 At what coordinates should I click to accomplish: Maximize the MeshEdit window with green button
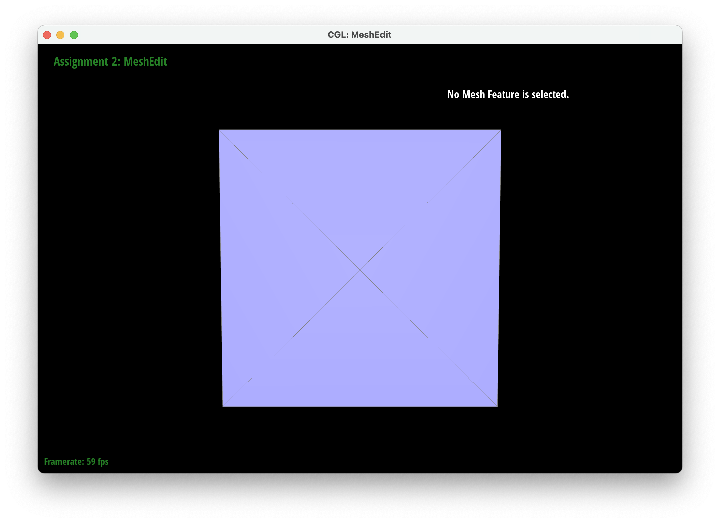tap(74, 35)
